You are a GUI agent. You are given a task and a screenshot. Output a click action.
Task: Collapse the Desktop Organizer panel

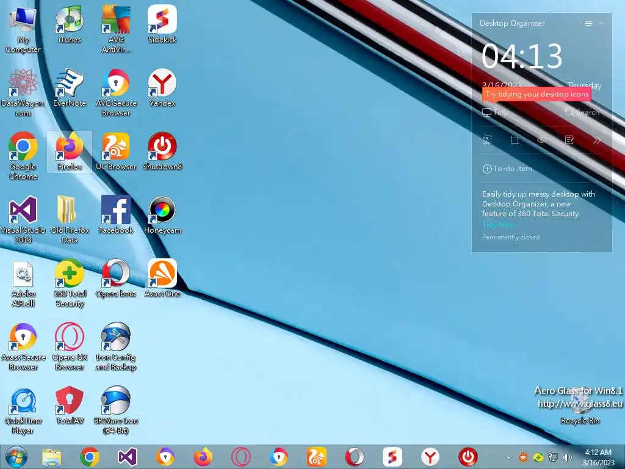(x=602, y=24)
